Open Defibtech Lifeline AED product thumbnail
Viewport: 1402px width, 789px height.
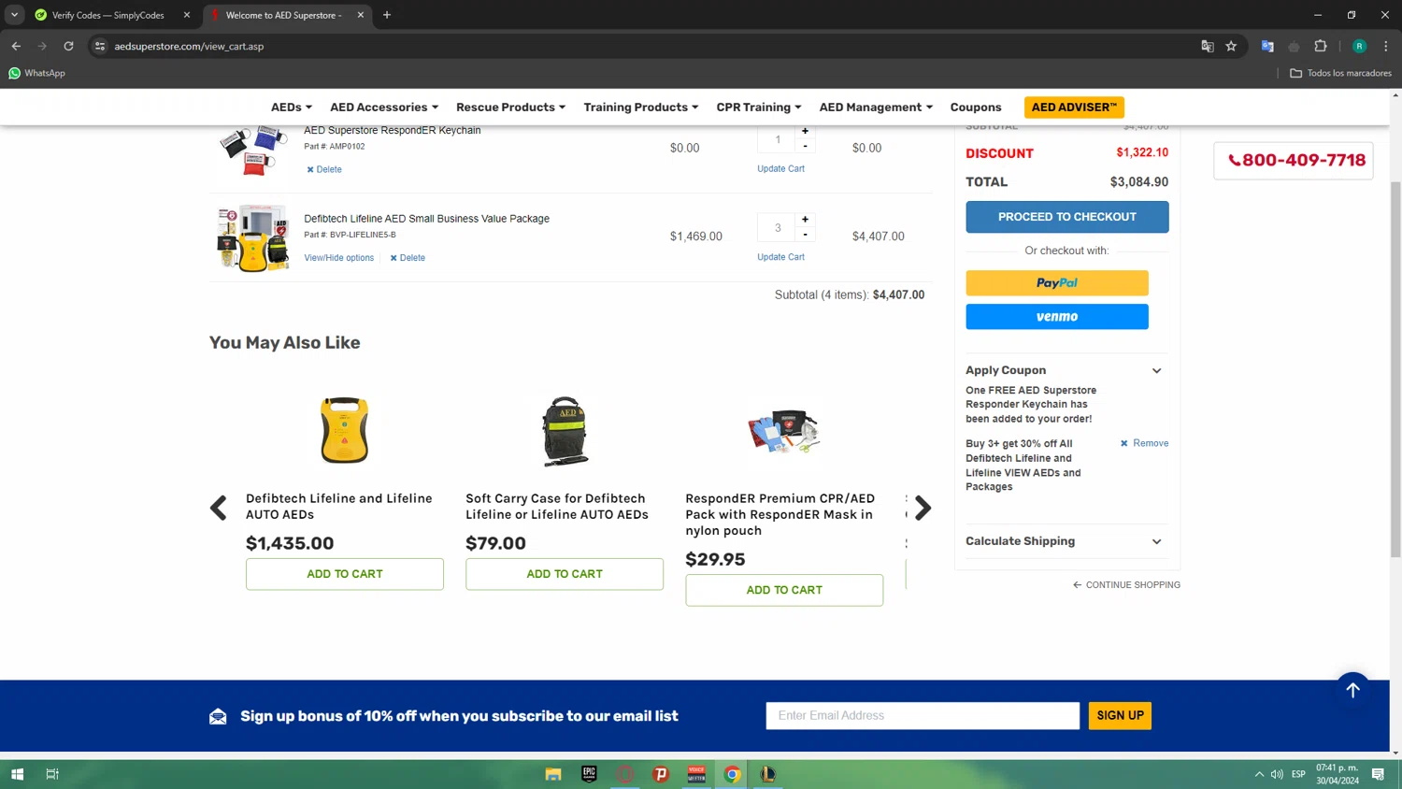pyautogui.click(x=345, y=430)
